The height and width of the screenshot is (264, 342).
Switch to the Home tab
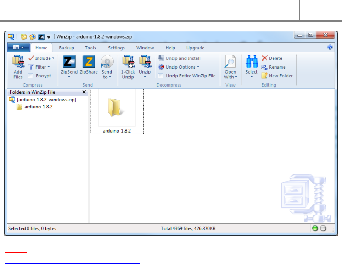(x=41, y=48)
